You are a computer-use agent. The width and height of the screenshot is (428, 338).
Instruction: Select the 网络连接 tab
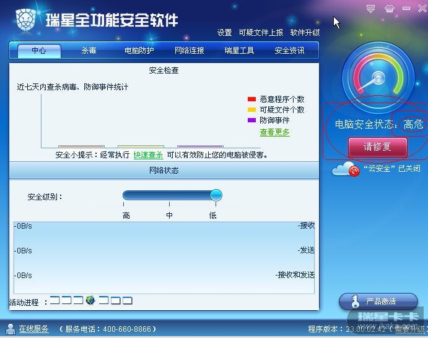click(x=190, y=51)
